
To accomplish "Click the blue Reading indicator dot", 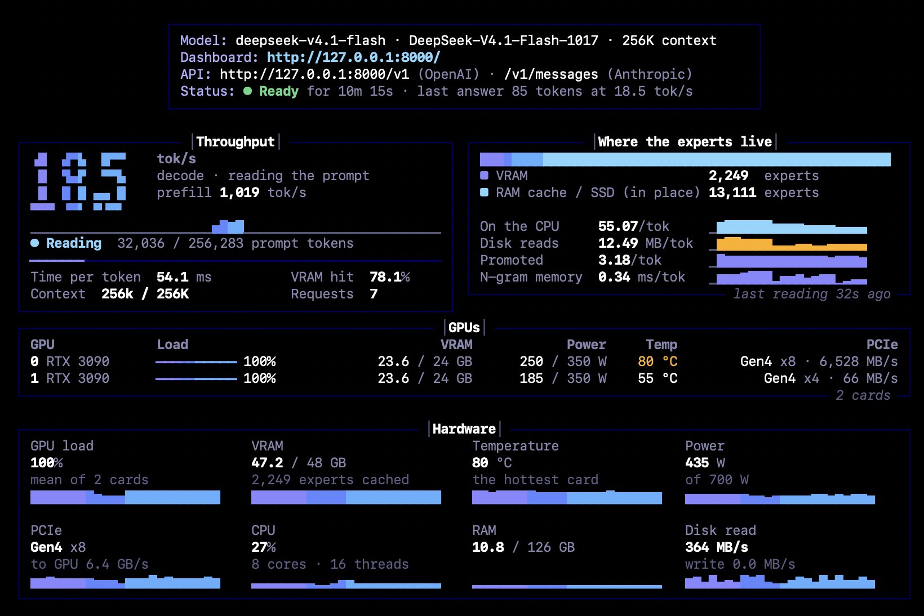I will (x=35, y=243).
